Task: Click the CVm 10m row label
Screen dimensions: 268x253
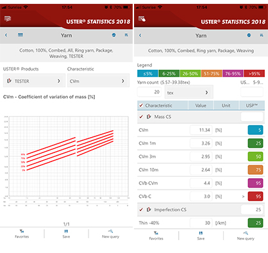Action: pos(149,170)
